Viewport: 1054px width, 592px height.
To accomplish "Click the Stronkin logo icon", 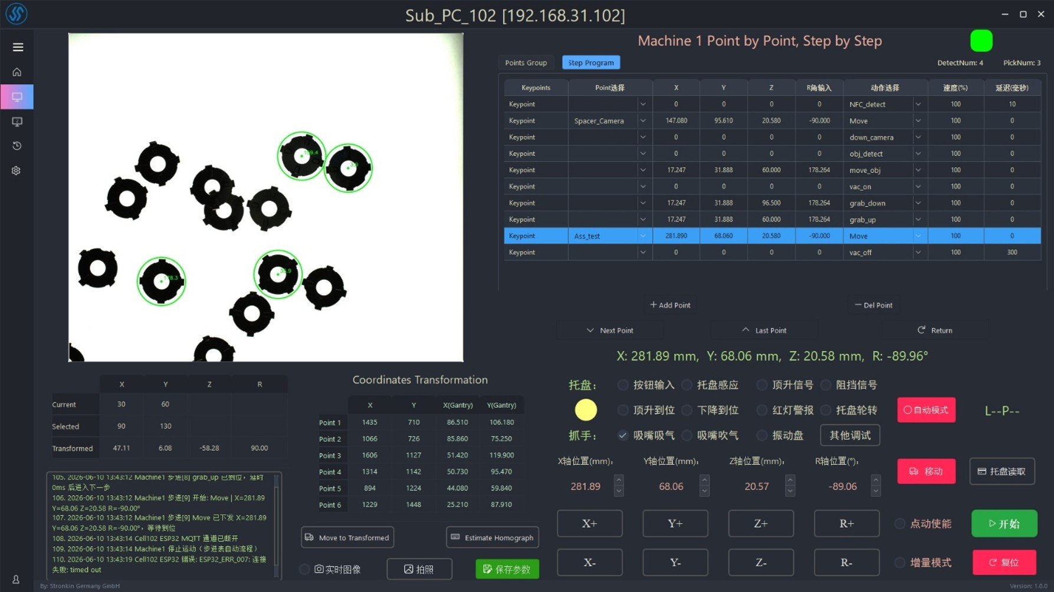I will click(16, 14).
